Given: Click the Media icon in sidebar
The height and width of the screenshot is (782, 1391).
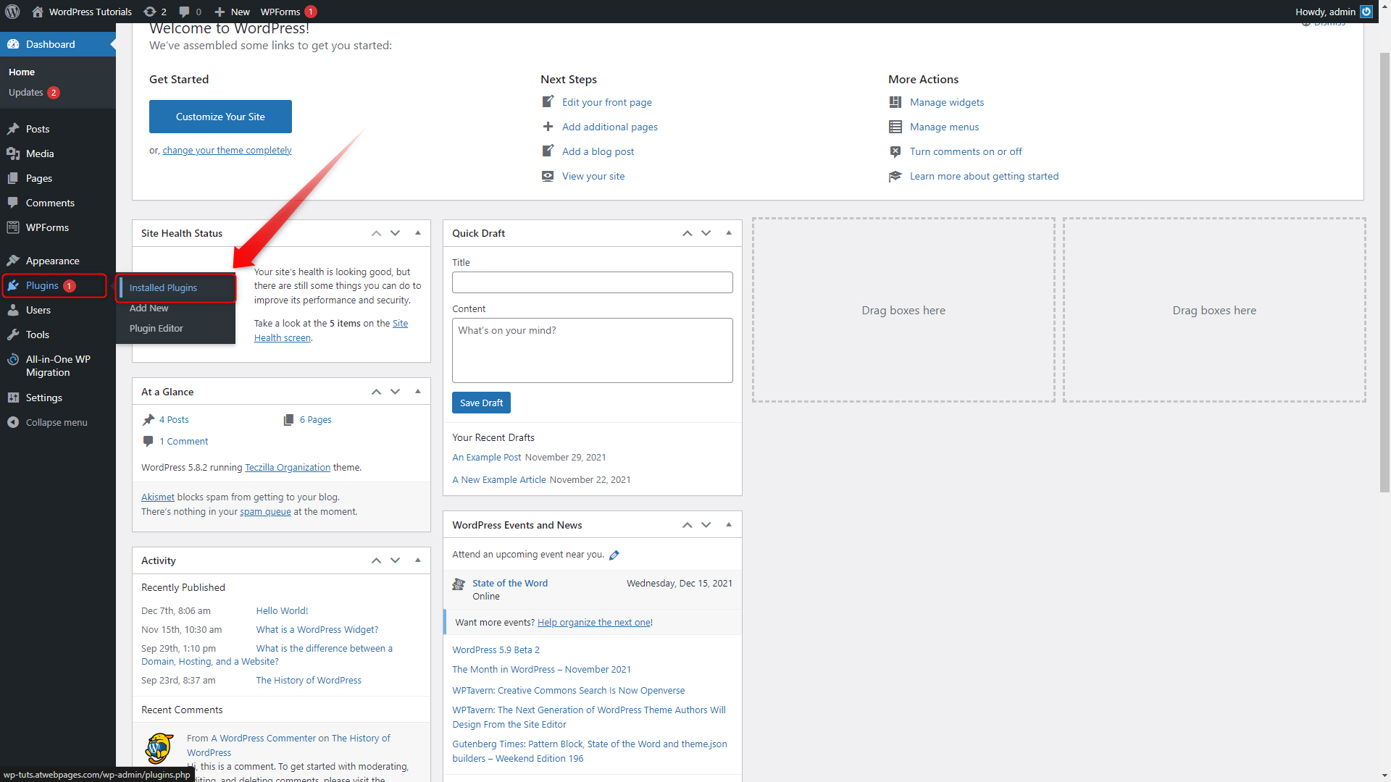Looking at the screenshot, I should click(13, 154).
